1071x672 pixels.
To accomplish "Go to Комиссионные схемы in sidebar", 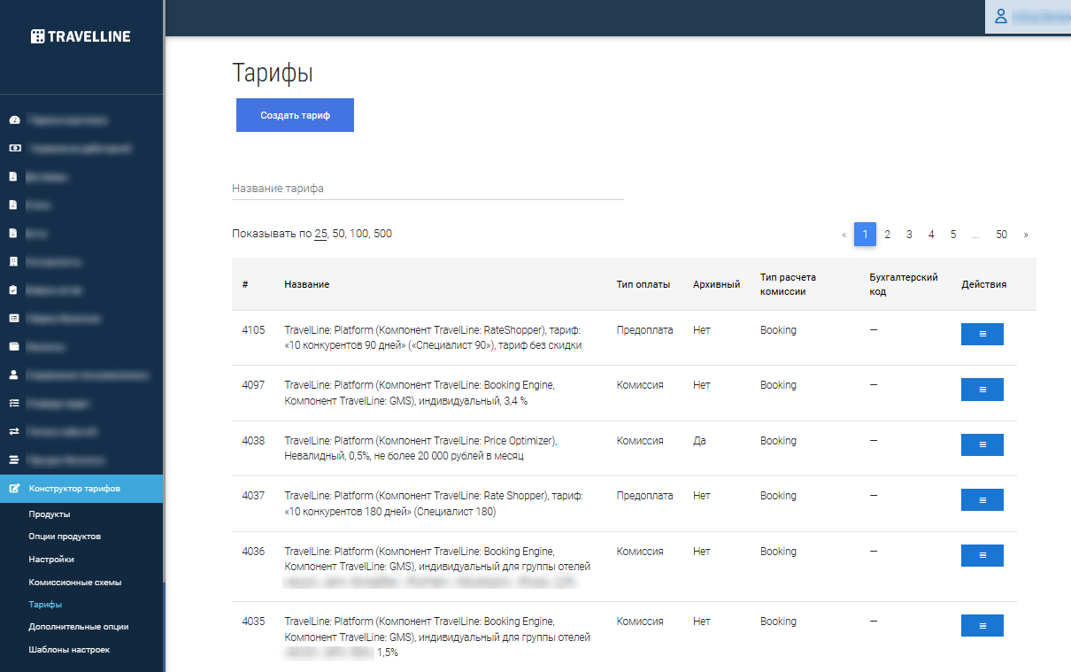I will (x=75, y=583).
